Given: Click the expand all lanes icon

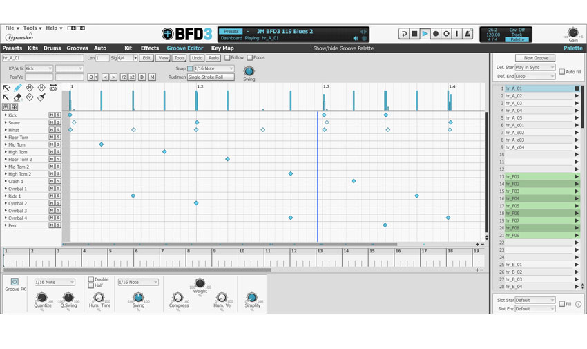Looking at the screenshot, I should click(6, 107).
